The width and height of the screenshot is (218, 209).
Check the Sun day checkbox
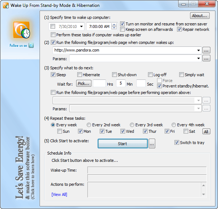[x=59, y=131]
